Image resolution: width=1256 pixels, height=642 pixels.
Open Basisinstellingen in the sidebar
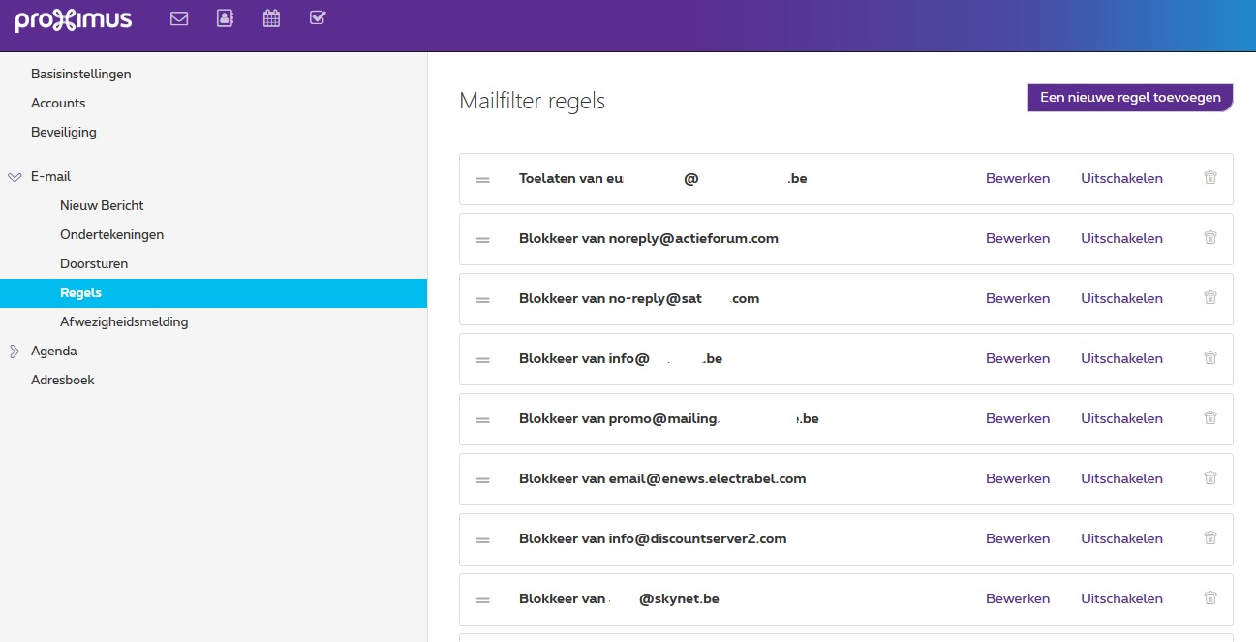80,75
